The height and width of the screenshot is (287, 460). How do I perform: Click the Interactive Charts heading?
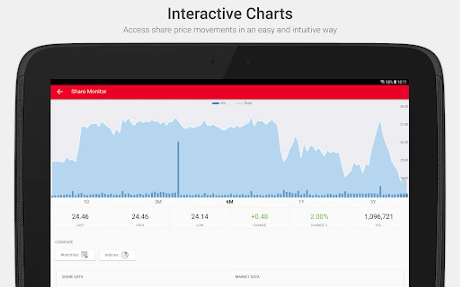point(230,14)
